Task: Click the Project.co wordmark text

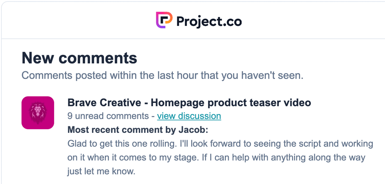Action: (x=209, y=21)
